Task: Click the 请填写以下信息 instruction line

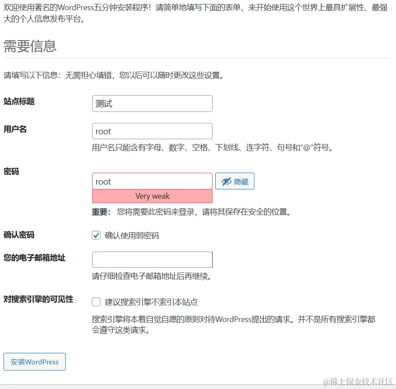Action: (x=114, y=75)
